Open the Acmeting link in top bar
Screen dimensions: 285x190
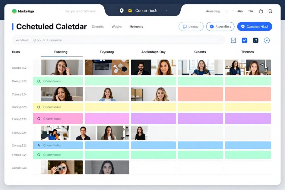pyautogui.click(x=213, y=11)
